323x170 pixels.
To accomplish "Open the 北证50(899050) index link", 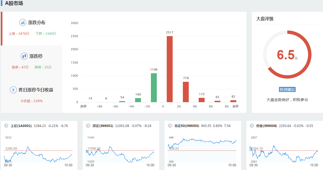I will tap(187, 126).
